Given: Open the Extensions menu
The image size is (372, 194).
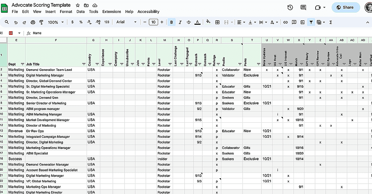Looking at the screenshot, I should click(x=112, y=12).
